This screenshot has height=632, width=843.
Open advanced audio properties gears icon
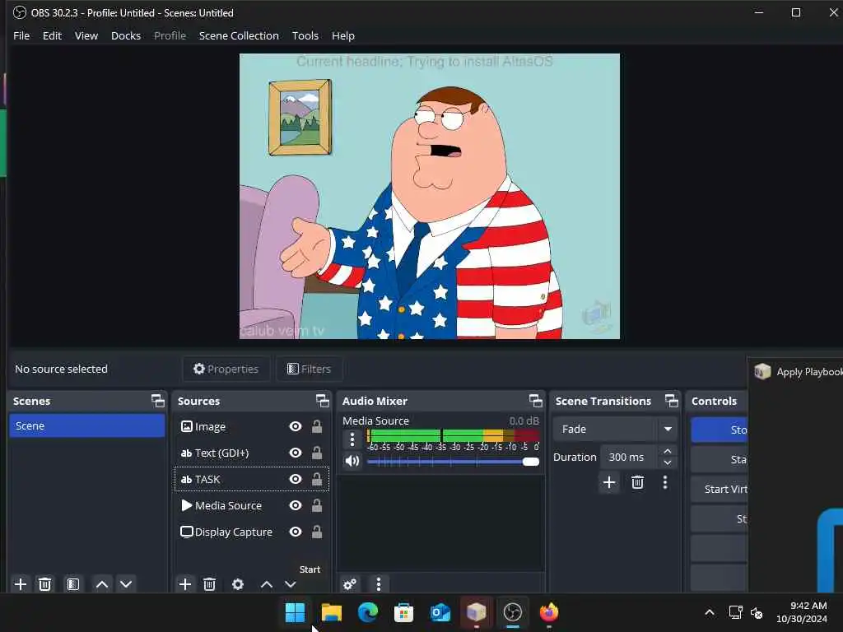point(350,584)
